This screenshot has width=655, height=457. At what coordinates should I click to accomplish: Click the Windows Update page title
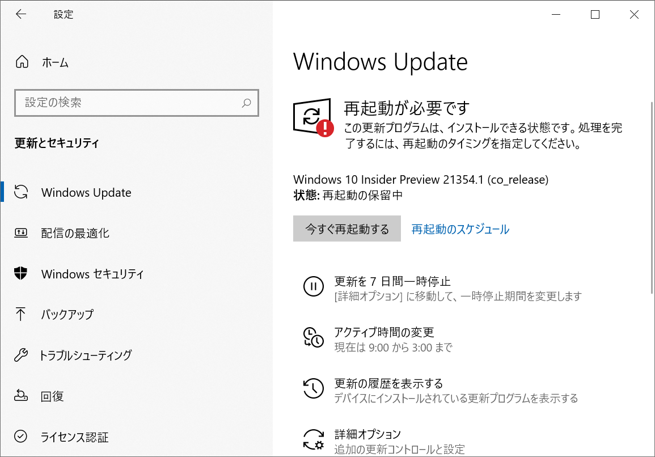pyautogui.click(x=380, y=62)
